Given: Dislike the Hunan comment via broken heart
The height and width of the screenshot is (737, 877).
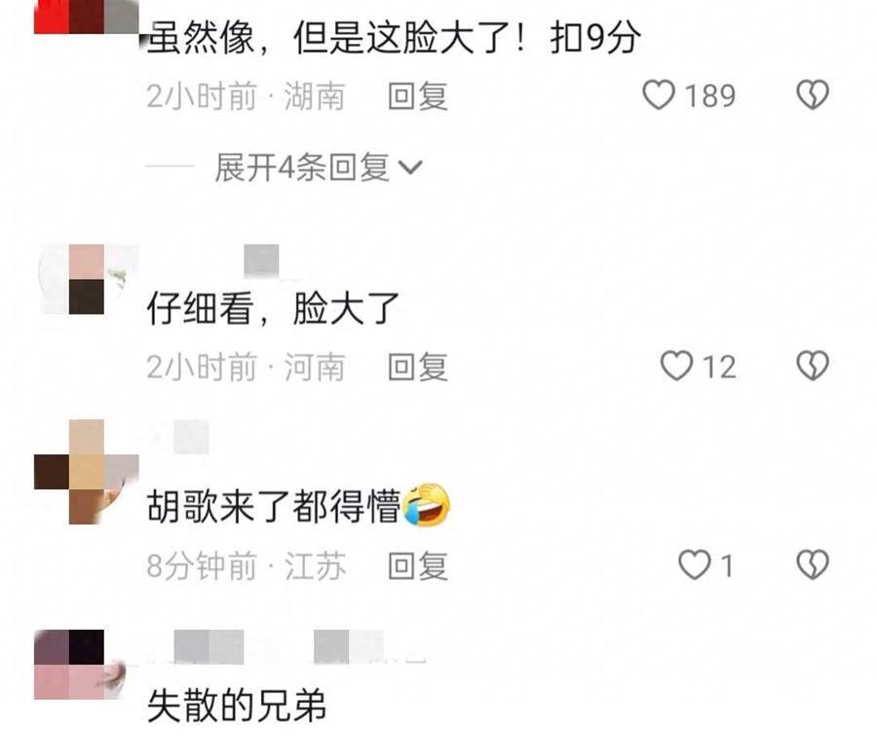Looking at the screenshot, I should (813, 95).
